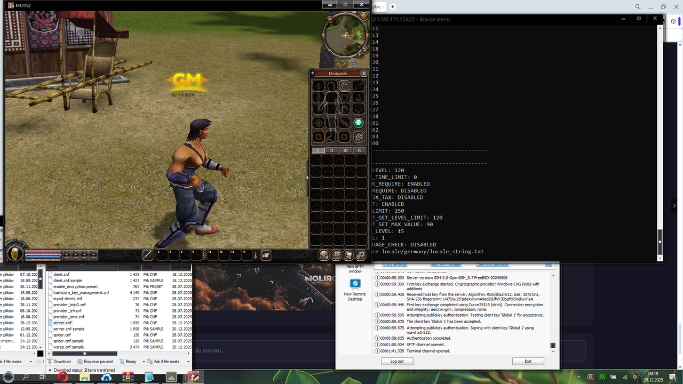Open Task View on the taskbar
This screenshot has width=683, height=384.
click(43, 377)
